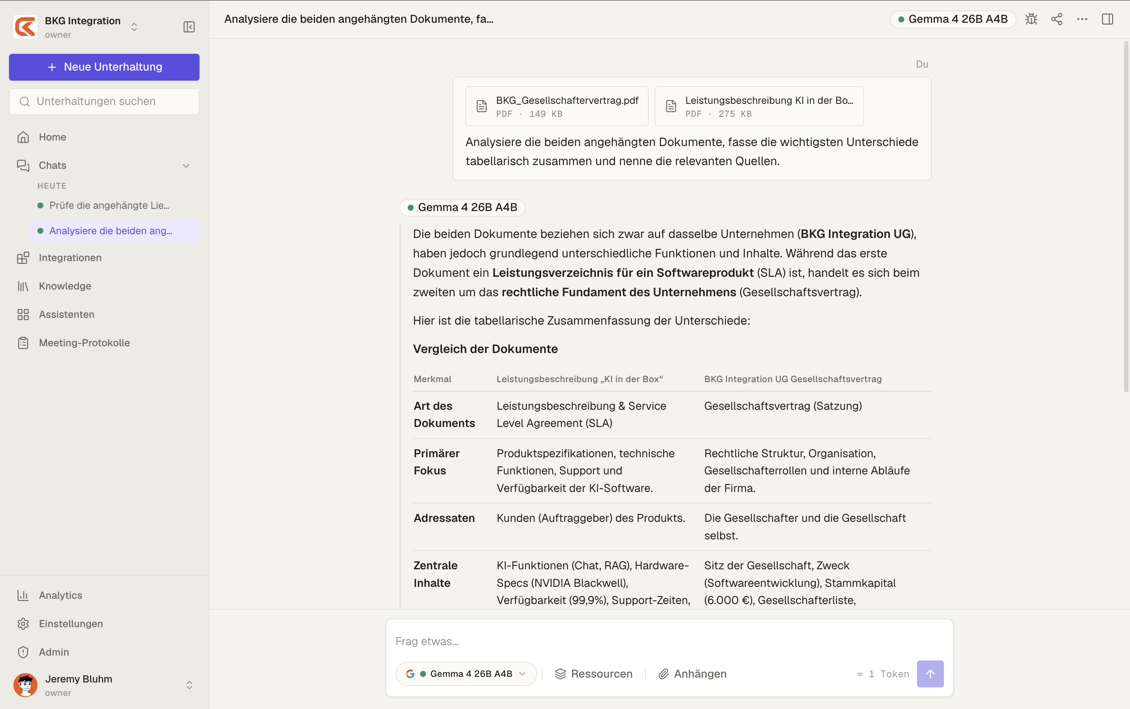Collapse the Chats list chevron

(x=186, y=165)
